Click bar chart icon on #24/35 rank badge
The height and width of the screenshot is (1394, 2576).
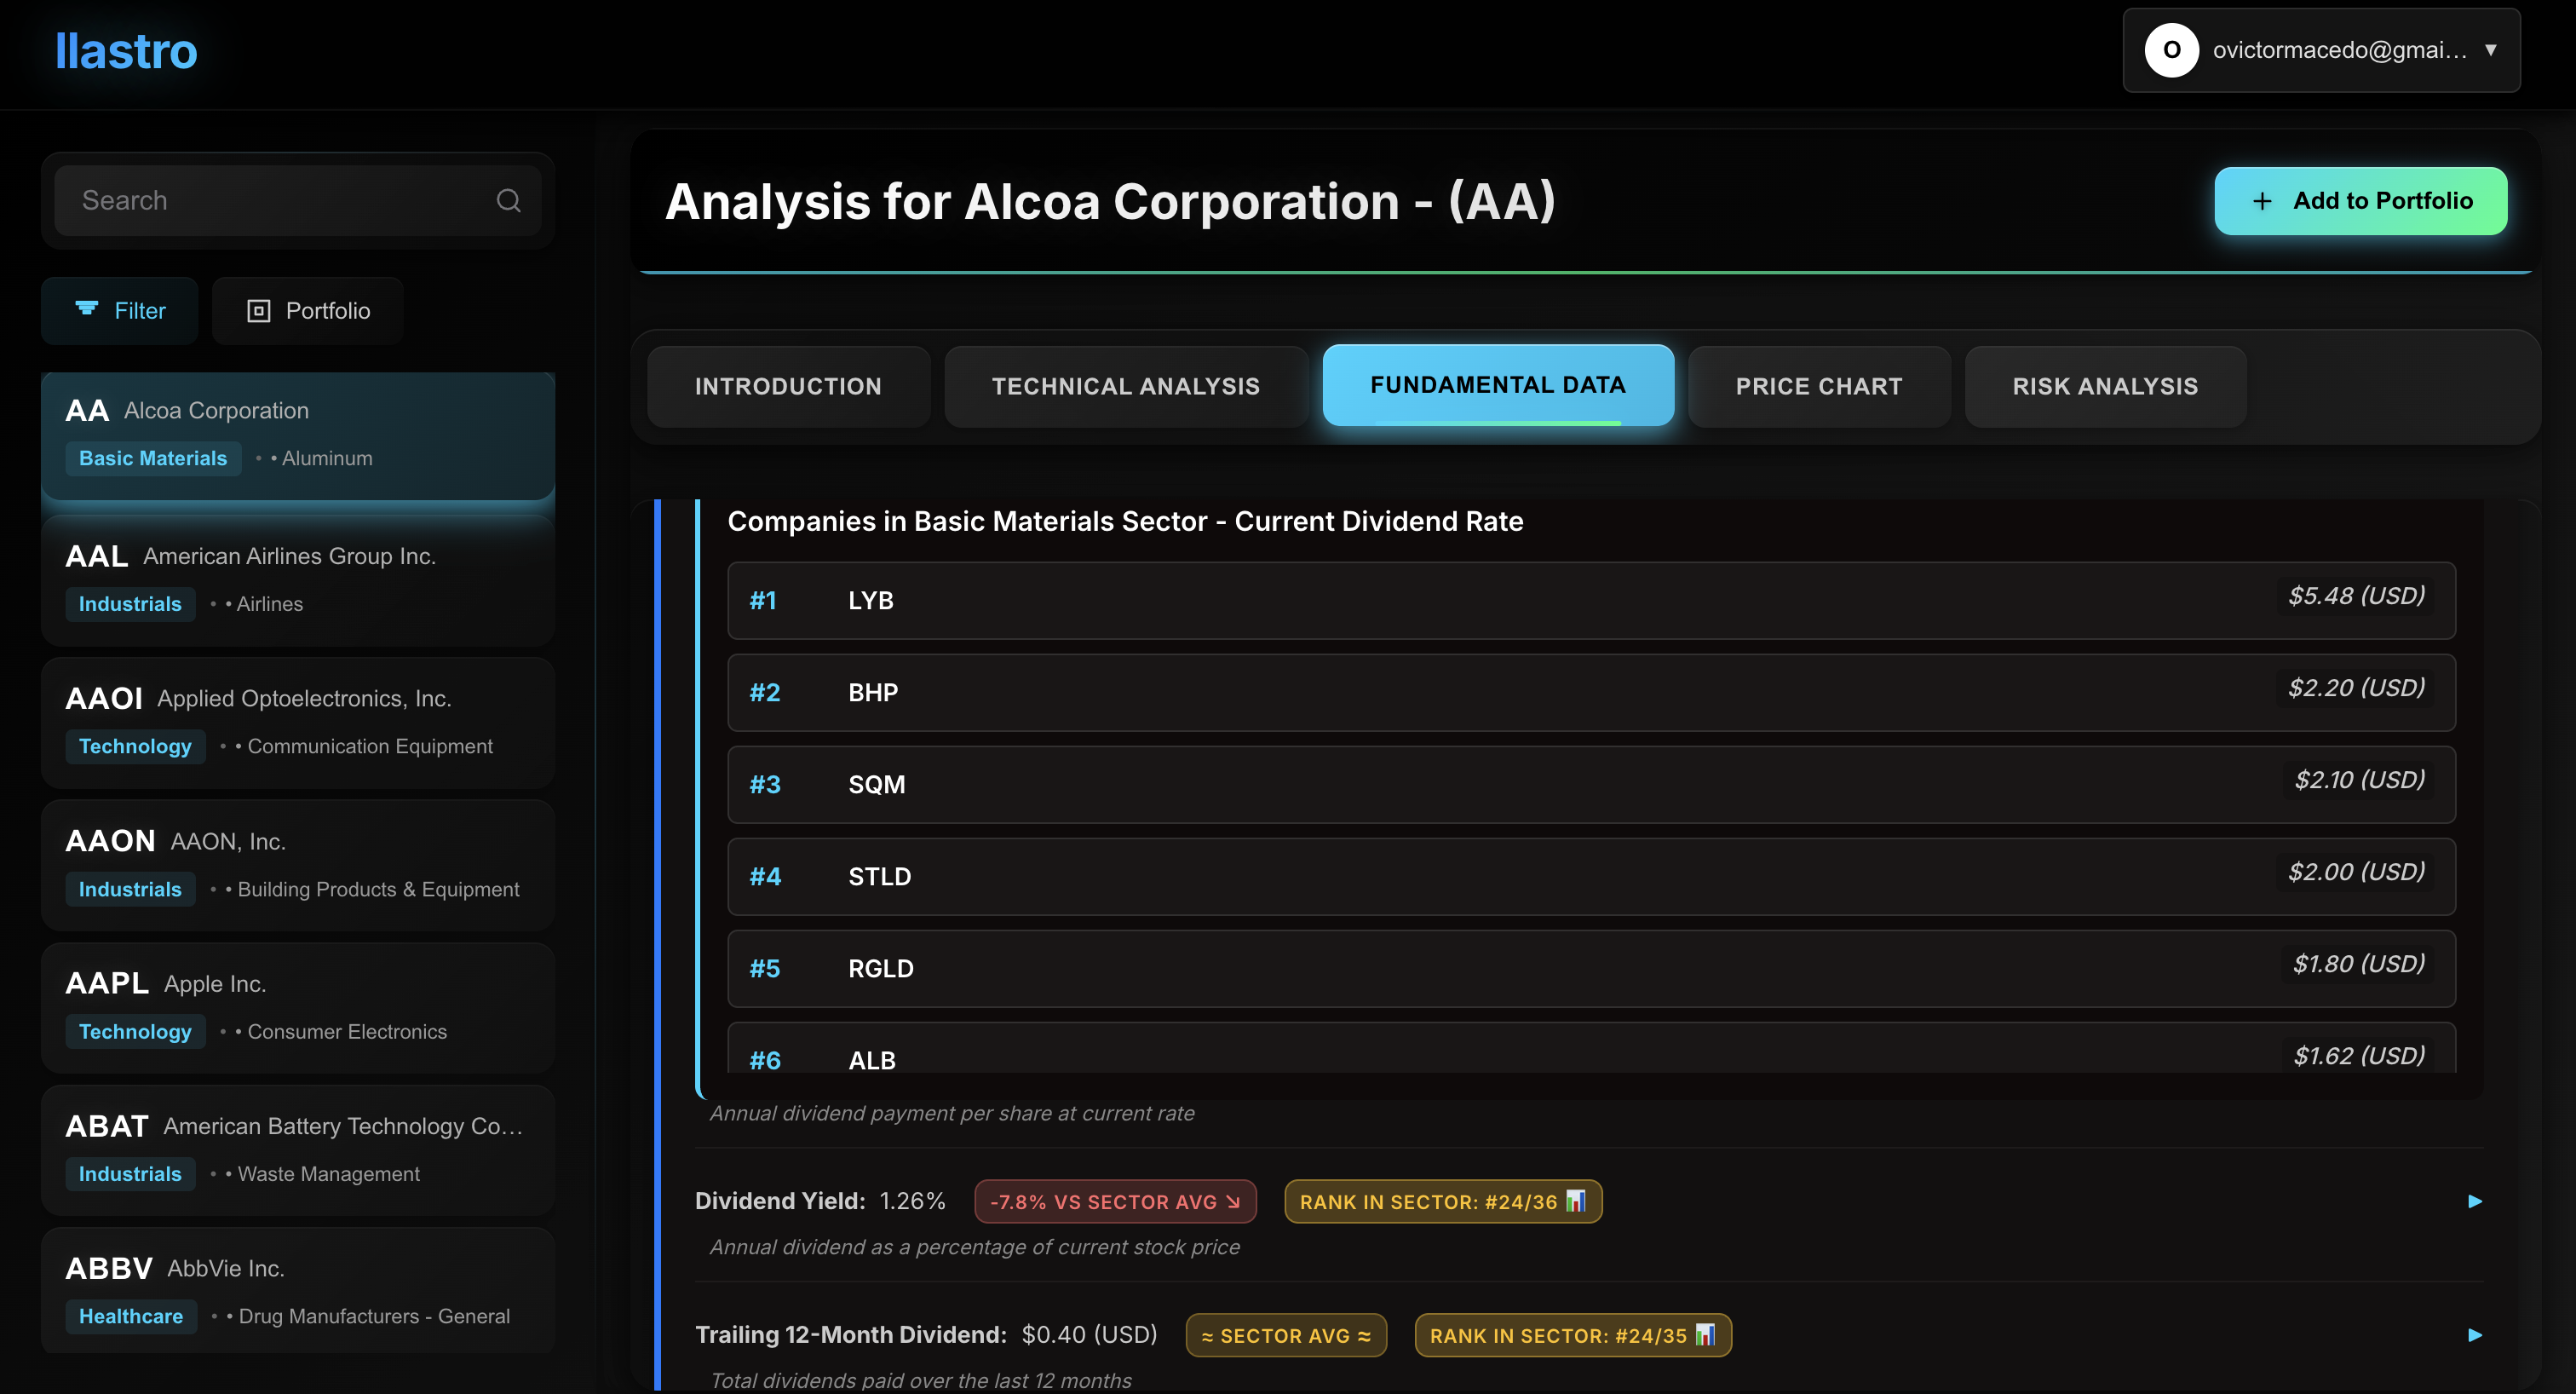pyautogui.click(x=1705, y=1334)
